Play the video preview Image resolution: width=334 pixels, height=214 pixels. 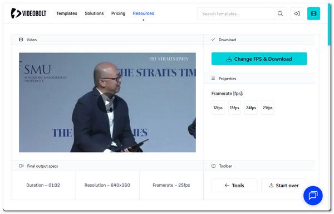[107, 103]
